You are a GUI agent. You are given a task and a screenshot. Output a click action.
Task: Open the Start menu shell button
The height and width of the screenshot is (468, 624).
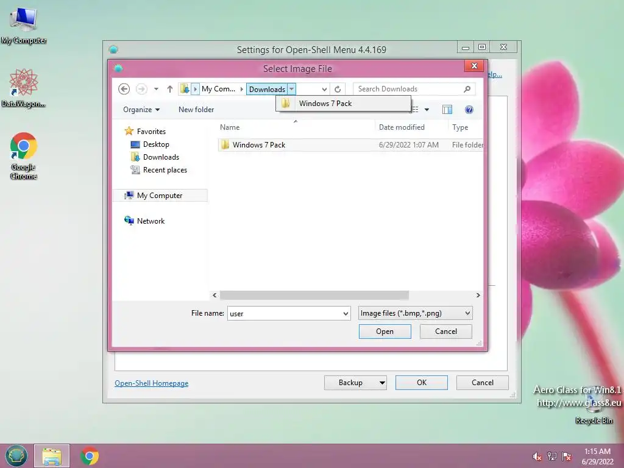coord(16,456)
